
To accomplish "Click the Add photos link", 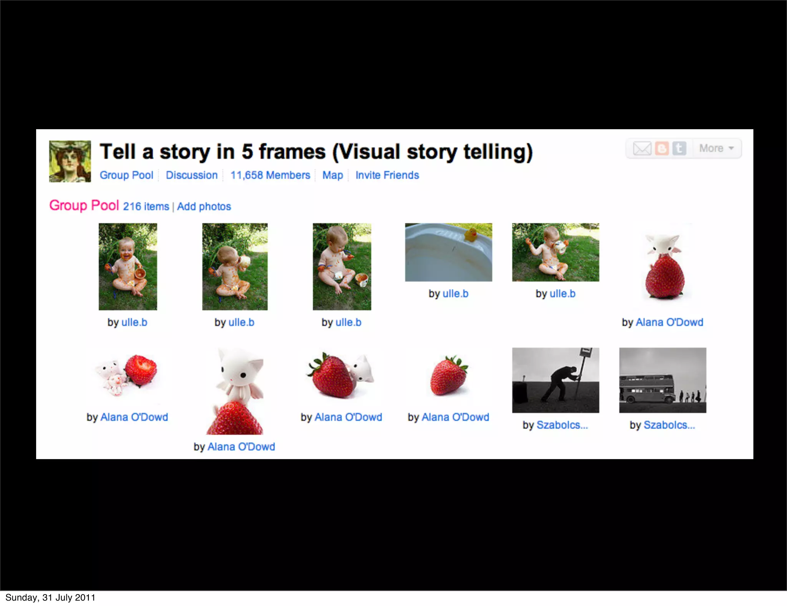I will pyautogui.click(x=204, y=207).
